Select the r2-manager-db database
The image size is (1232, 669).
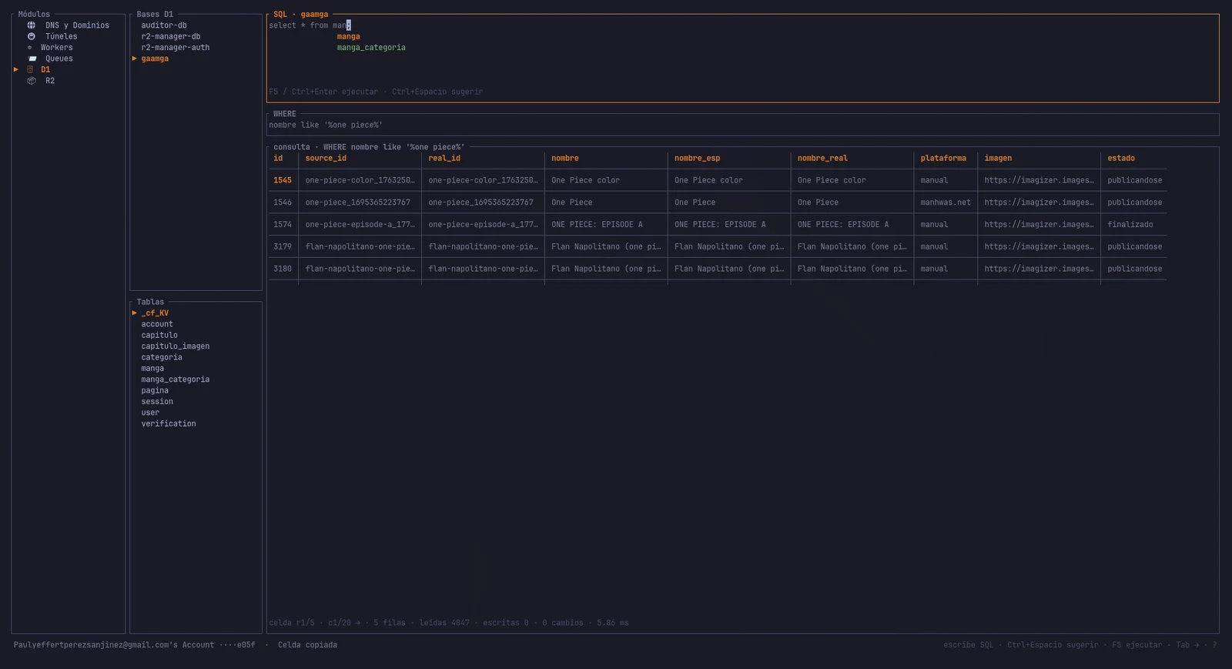coord(170,36)
